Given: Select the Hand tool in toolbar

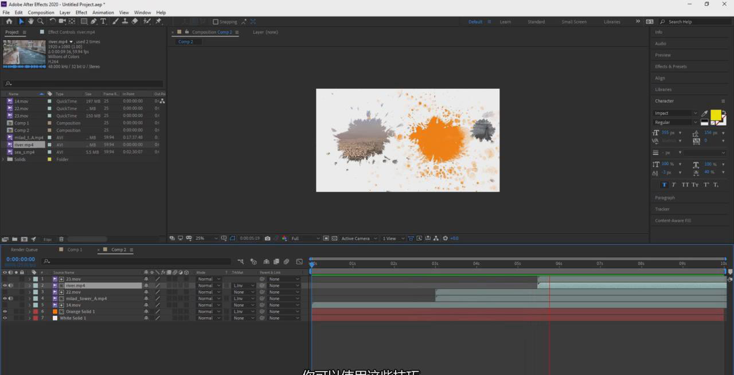Looking at the screenshot, I should (x=30, y=21).
